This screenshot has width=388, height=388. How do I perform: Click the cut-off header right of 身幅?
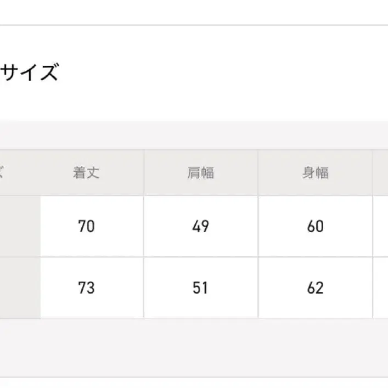[x=381, y=173]
